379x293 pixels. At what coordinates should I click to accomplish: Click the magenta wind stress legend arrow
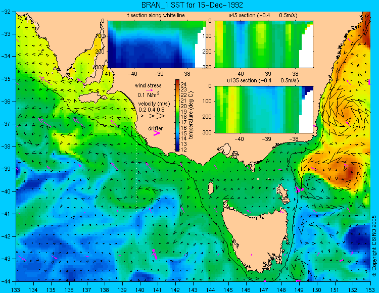[150, 90]
